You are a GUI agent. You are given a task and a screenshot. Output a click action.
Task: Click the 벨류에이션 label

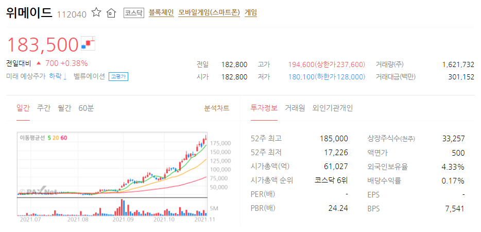click(89, 76)
